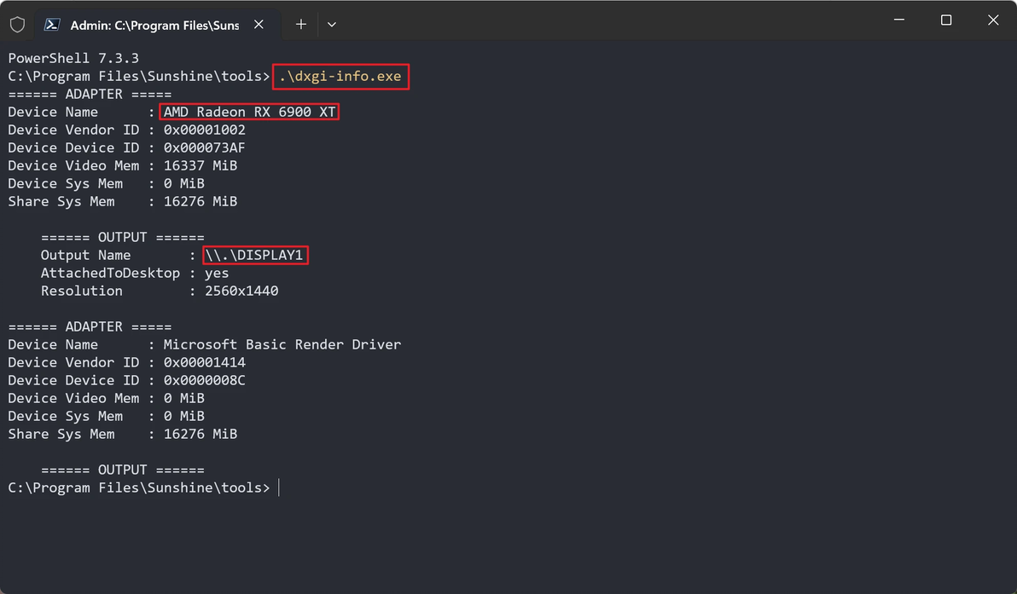Click the '16337 MiB' video memory value
1017x594 pixels.
[200, 166]
